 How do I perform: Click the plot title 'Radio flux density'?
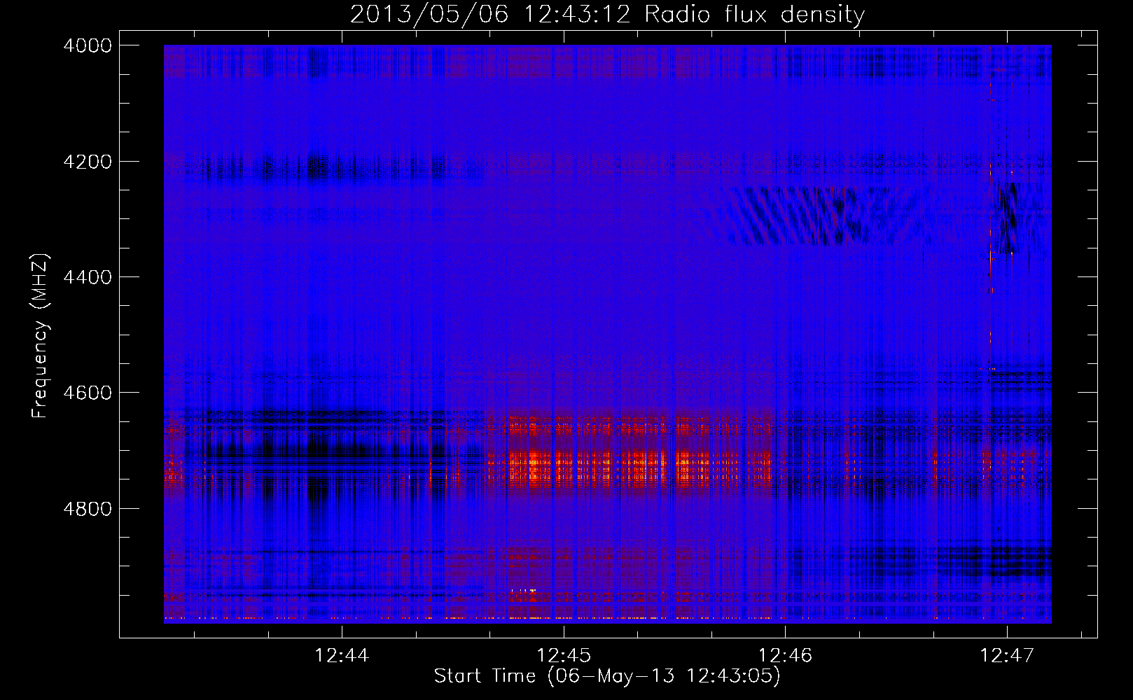(x=755, y=15)
